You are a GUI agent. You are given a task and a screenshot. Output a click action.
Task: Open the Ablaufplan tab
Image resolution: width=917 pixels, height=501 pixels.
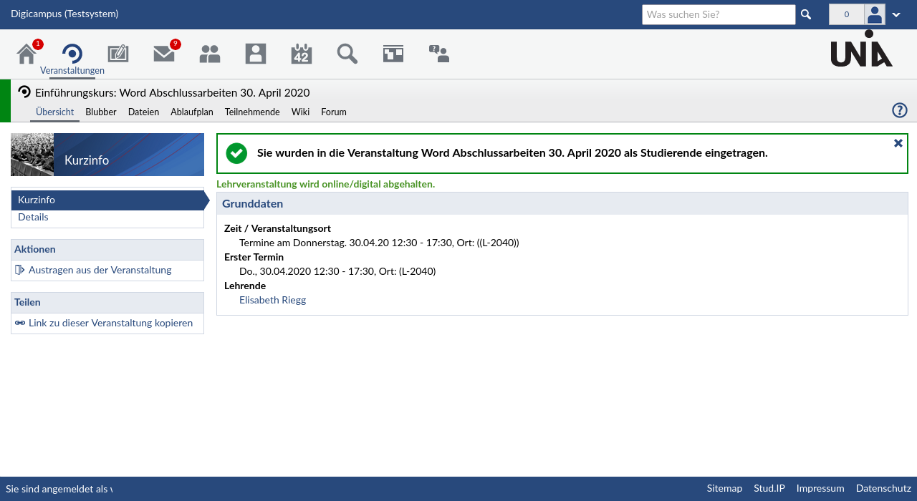coord(192,112)
